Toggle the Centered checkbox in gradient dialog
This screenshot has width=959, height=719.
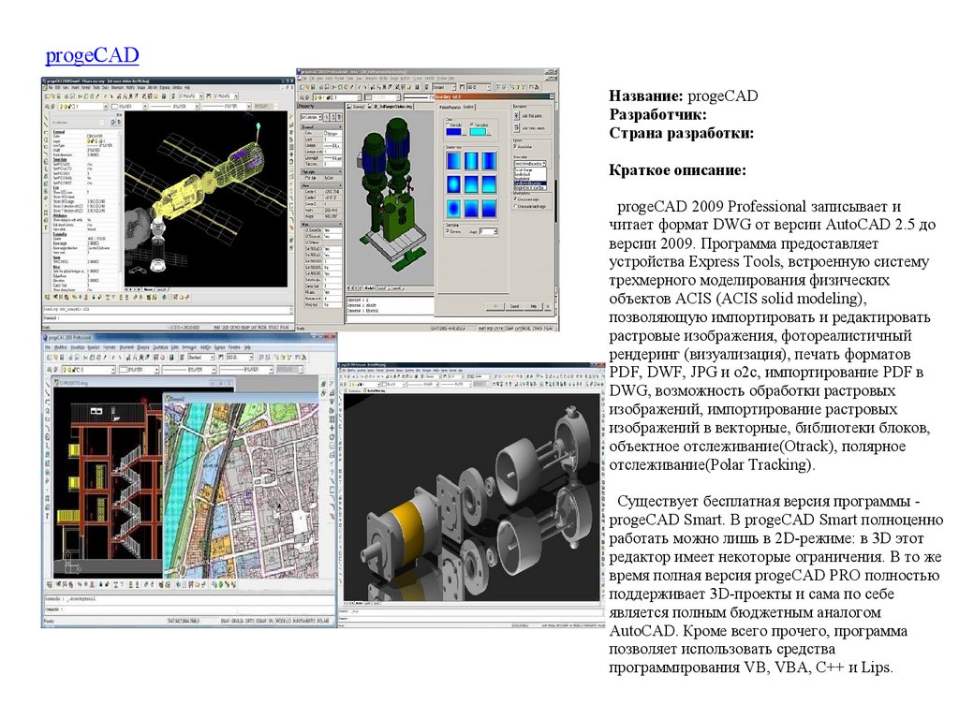coord(447,230)
